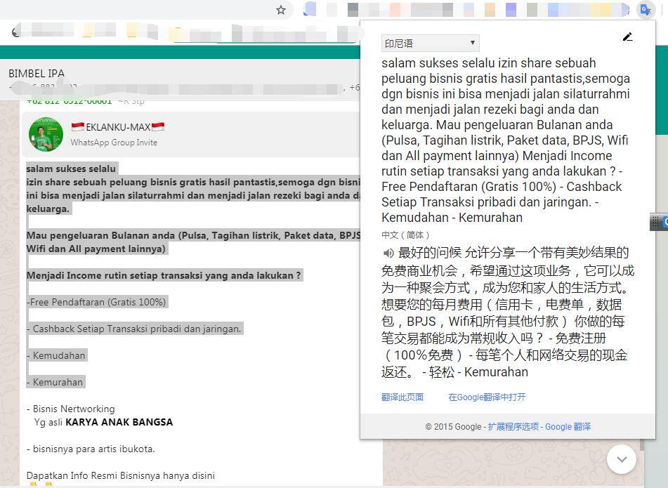Edit the source text with the pencil icon
Screen dimensions: 668x488
point(627,37)
